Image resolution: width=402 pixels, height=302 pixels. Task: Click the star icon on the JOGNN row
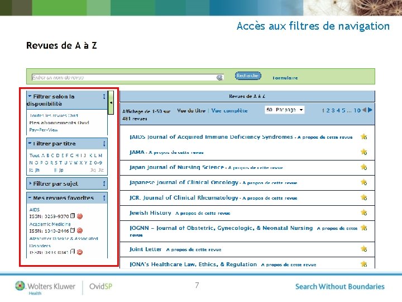pos(364,228)
